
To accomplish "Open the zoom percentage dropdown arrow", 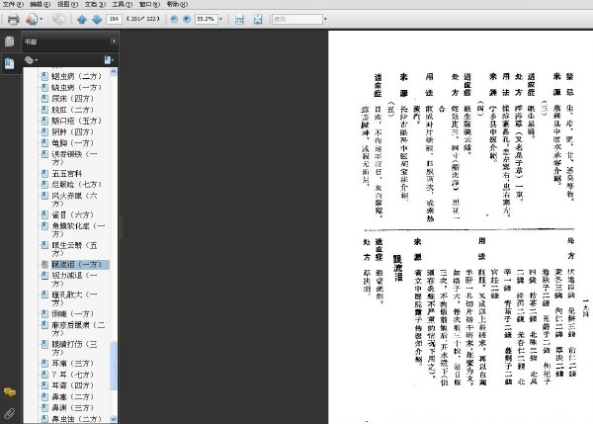I will click(220, 19).
